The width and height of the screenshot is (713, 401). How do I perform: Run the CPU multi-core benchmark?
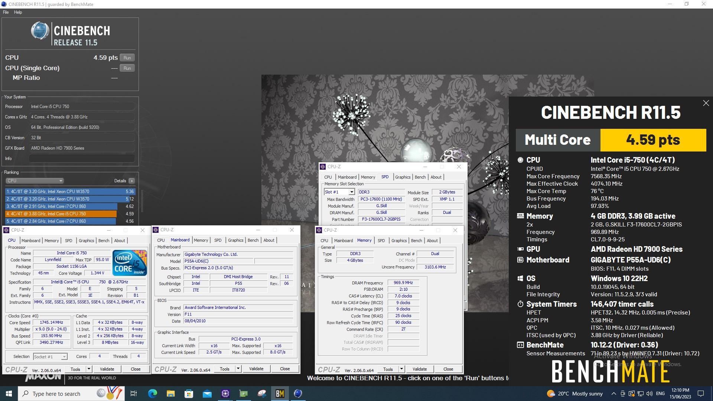[x=127, y=58]
